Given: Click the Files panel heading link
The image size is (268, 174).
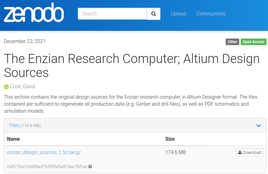Looking at the screenshot, I should tap(14, 125).
